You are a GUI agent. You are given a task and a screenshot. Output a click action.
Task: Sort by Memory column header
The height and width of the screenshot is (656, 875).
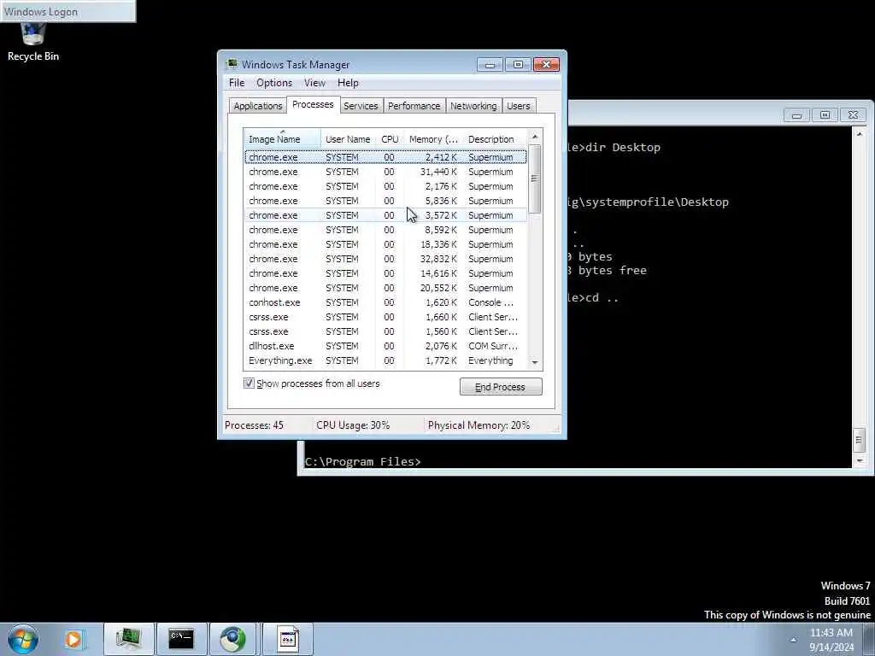(433, 139)
